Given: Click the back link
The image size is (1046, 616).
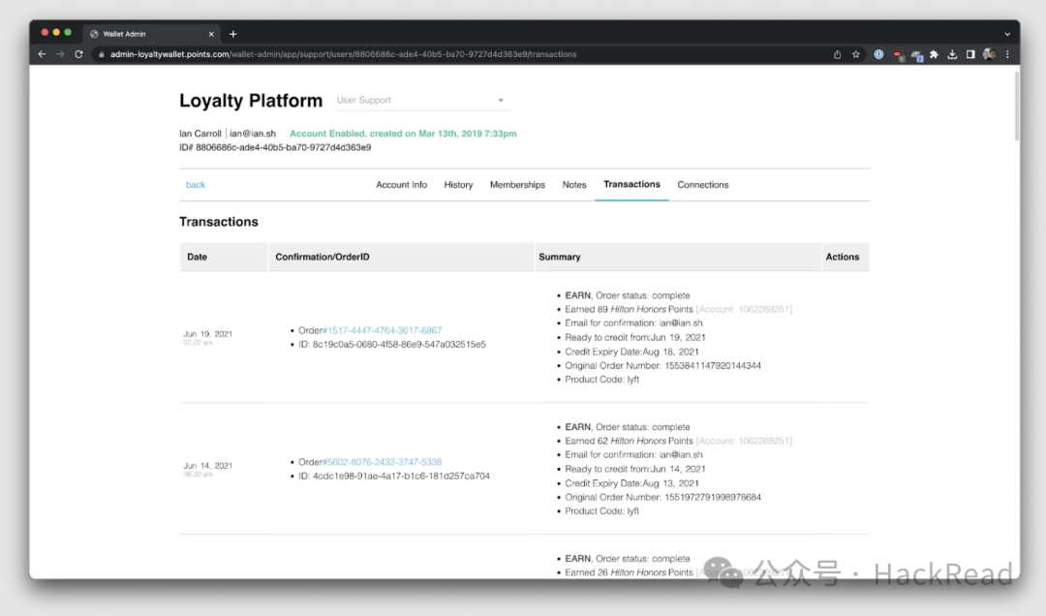Looking at the screenshot, I should click(196, 185).
